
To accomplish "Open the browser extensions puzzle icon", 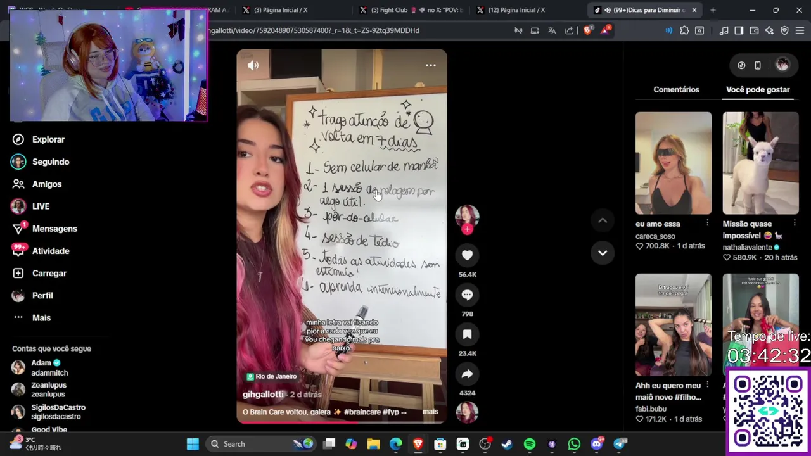I will [x=684, y=30].
